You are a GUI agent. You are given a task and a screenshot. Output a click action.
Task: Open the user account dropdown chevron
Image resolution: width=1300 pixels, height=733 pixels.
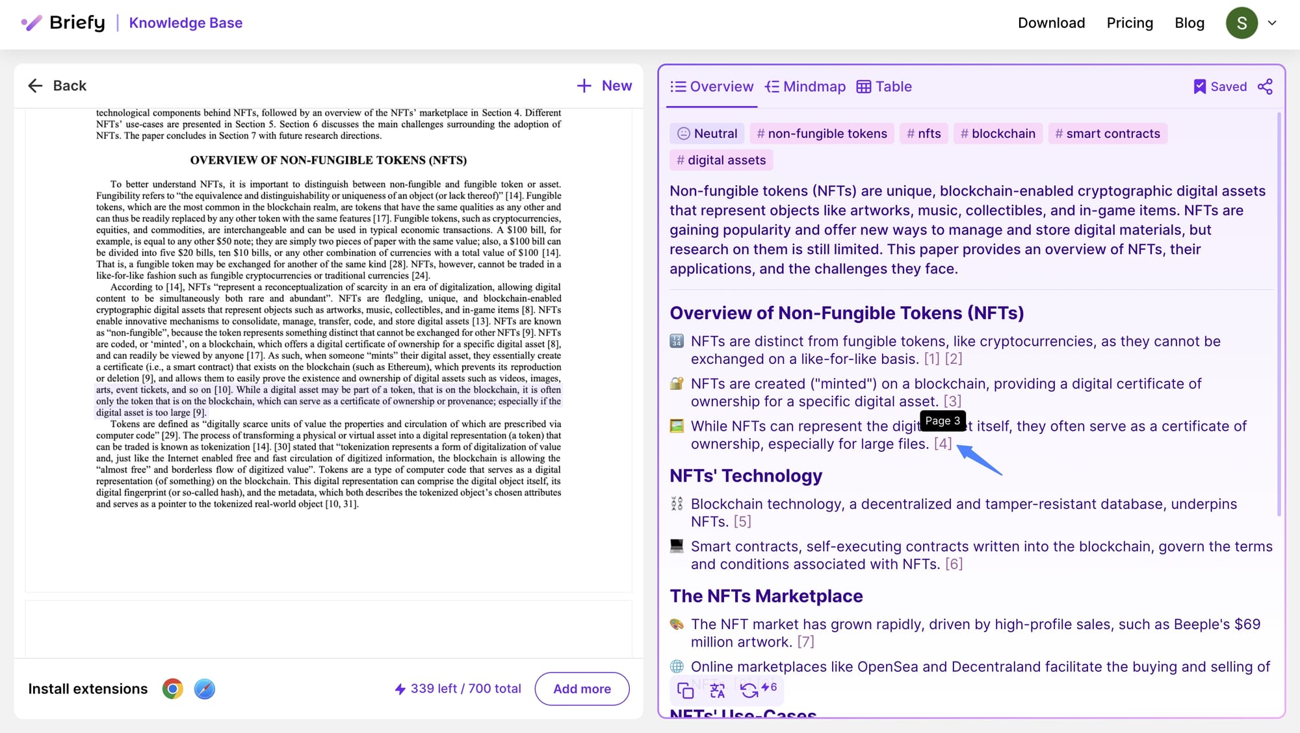(x=1272, y=23)
